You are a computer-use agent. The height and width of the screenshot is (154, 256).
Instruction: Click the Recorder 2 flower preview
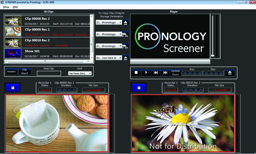point(183,123)
